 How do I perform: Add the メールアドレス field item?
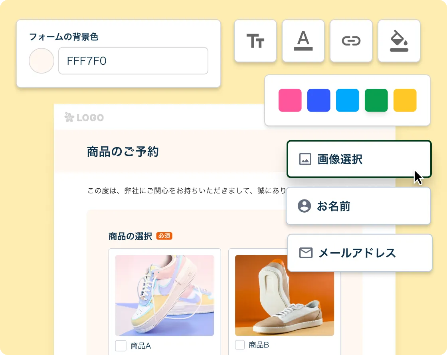pos(360,253)
